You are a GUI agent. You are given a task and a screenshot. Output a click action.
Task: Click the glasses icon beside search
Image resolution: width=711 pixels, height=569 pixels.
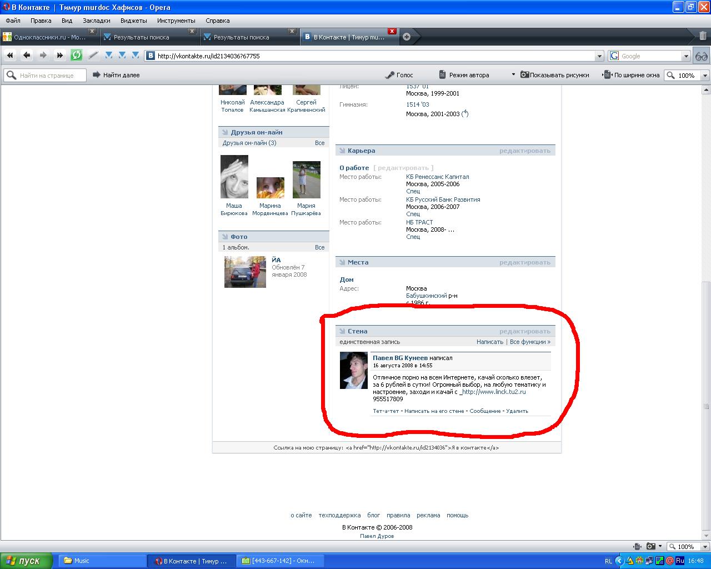point(702,56)
